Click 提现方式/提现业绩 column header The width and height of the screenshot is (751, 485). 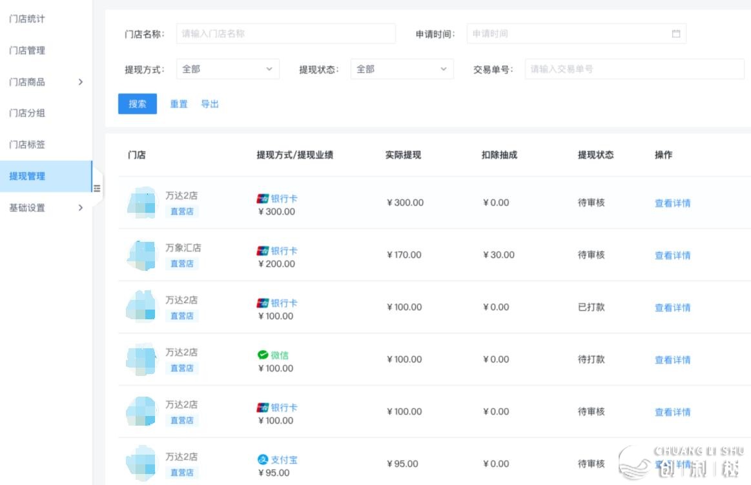[294, 155]
